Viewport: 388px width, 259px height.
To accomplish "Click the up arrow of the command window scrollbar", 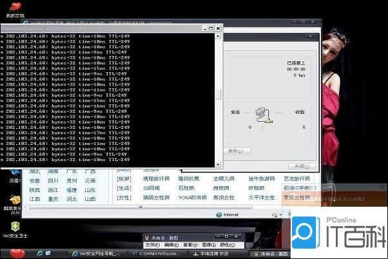I will point(218,36).
